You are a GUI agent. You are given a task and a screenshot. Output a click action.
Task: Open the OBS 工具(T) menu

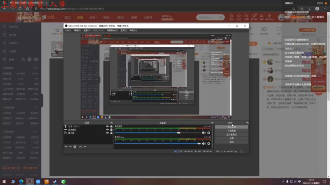[123, 30]
